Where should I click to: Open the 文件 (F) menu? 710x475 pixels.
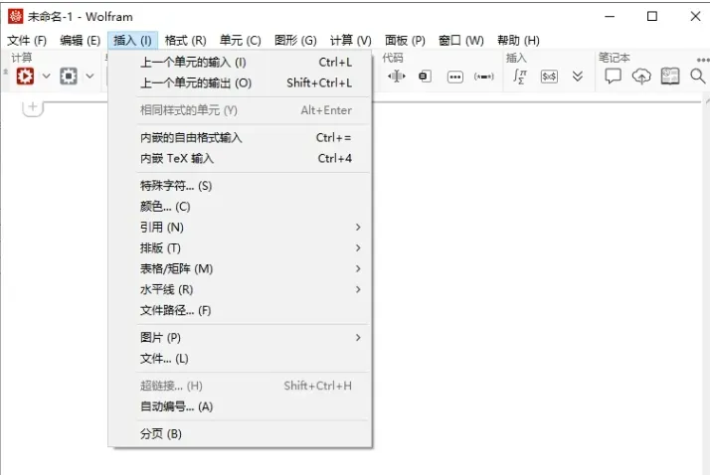tap(27, 41)
